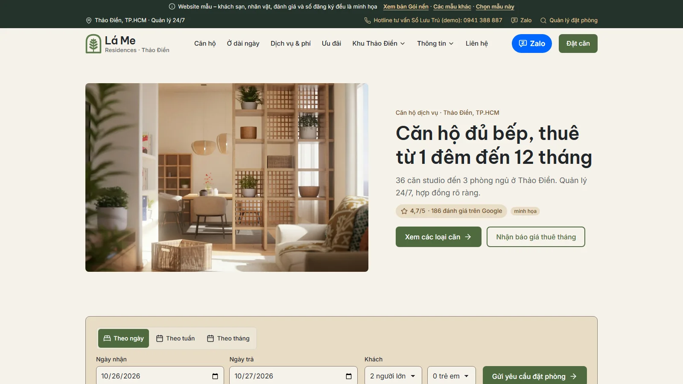
Task: Click the 4,7/5 Google rating badge
Action: pyautogui.click(x=452, y=211)
